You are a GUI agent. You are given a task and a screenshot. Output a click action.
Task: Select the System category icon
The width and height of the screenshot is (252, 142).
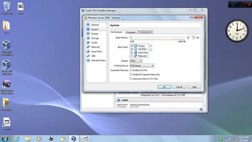(88, 29)
